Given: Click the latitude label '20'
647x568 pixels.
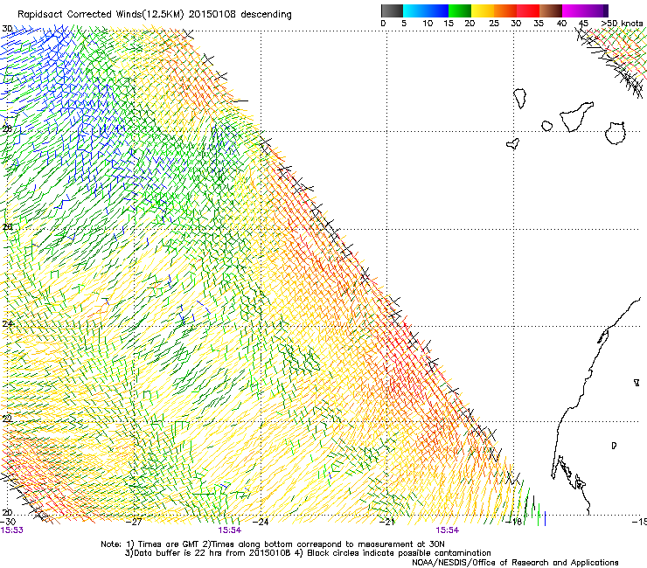Looking at the screenshot, I should pyautogui.click(x=7, y=513).
